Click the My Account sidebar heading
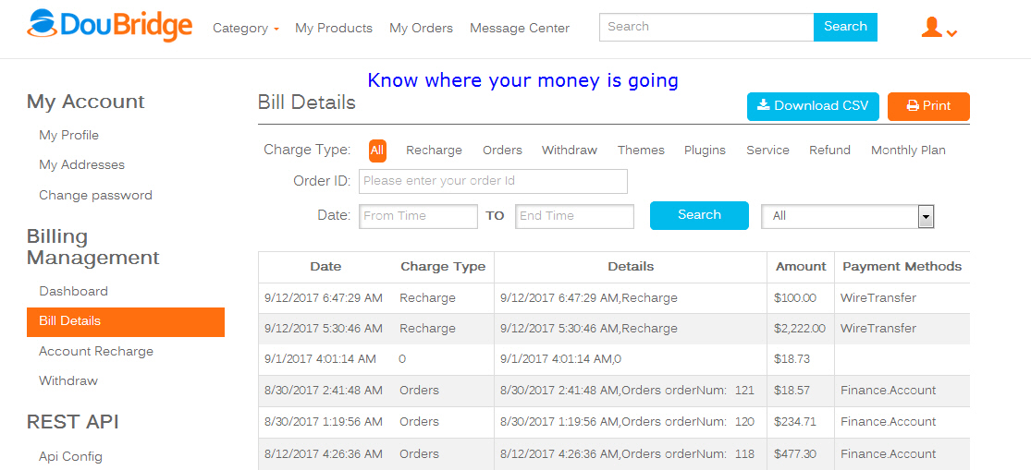 pos(85,102)
